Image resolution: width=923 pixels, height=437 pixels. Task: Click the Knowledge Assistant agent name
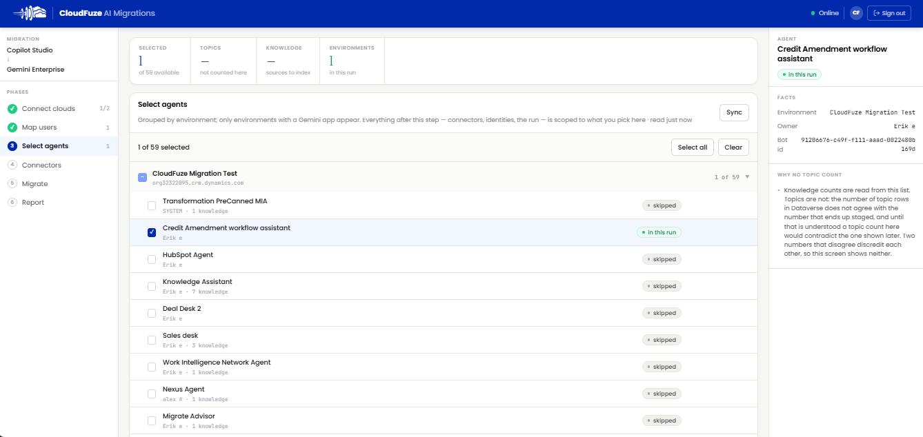pos(197,282)
